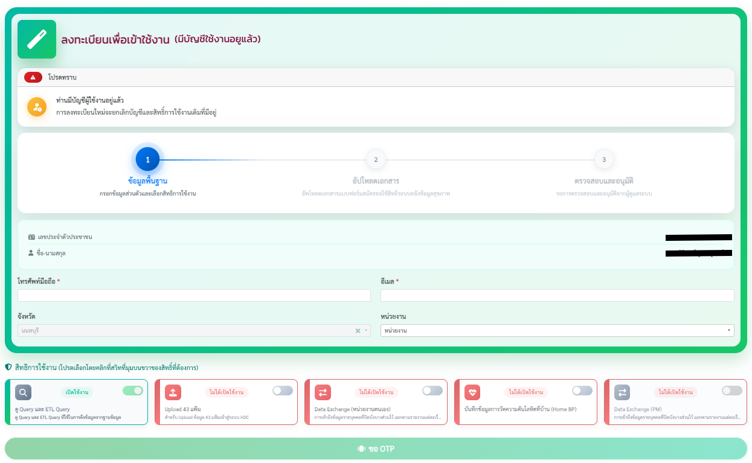The height and width of the screenshot is (463, 752).
Task: Go to step 3 circle ตรวจสอบและอนุมัติ
Action: pos(604,159)
